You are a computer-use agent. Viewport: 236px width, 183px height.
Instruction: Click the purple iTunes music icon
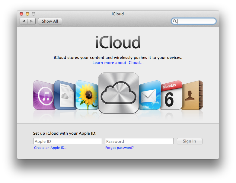(44, 95)
